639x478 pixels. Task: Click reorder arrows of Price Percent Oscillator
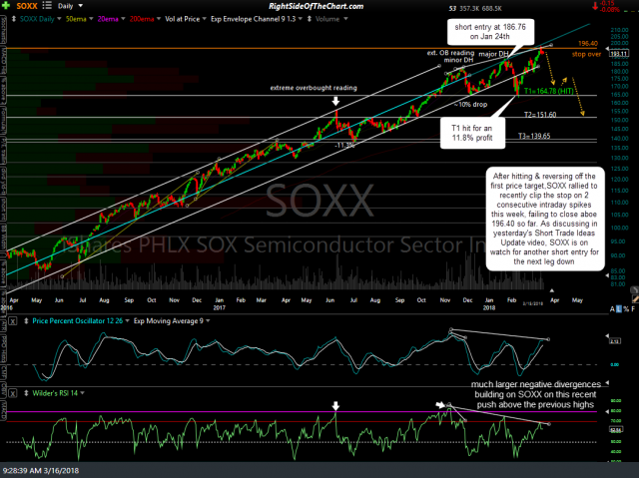point(26,321)
